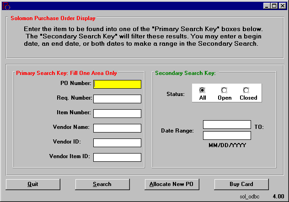Viewport: 289px width, 202px height.
Task: Click the application icon in title bar
Action: (6, 6)
